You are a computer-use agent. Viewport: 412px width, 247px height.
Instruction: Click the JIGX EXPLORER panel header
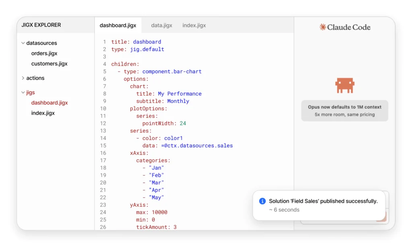pos(41,25)
